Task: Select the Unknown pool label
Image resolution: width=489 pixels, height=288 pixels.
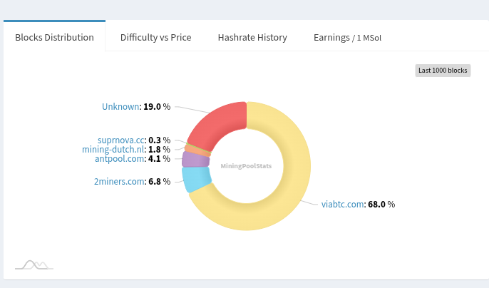Action: coord(120,106)
